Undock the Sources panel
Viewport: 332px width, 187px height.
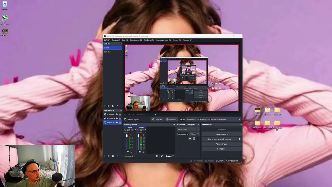[121, 110]
